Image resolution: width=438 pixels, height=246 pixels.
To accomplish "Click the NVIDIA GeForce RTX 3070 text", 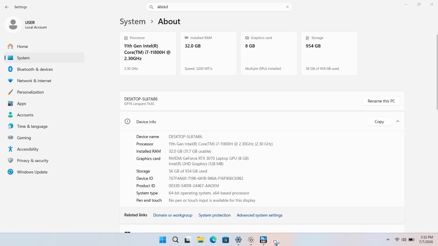I will tap(209, 158).
